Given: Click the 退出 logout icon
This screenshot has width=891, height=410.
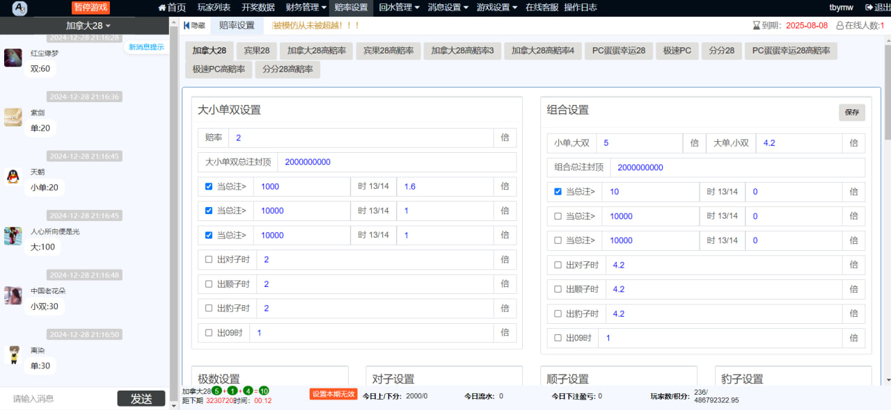Looking at the screenshot, I should point(868,8).
